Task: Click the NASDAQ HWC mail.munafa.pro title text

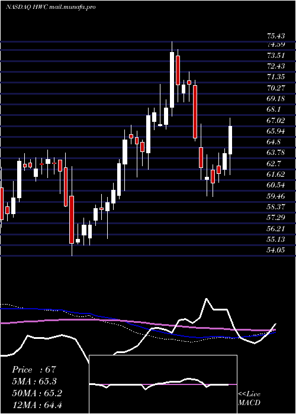Action: coord(50,7)
